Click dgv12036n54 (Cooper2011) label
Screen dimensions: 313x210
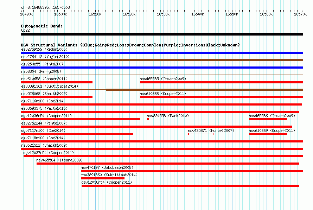[46, 116]
